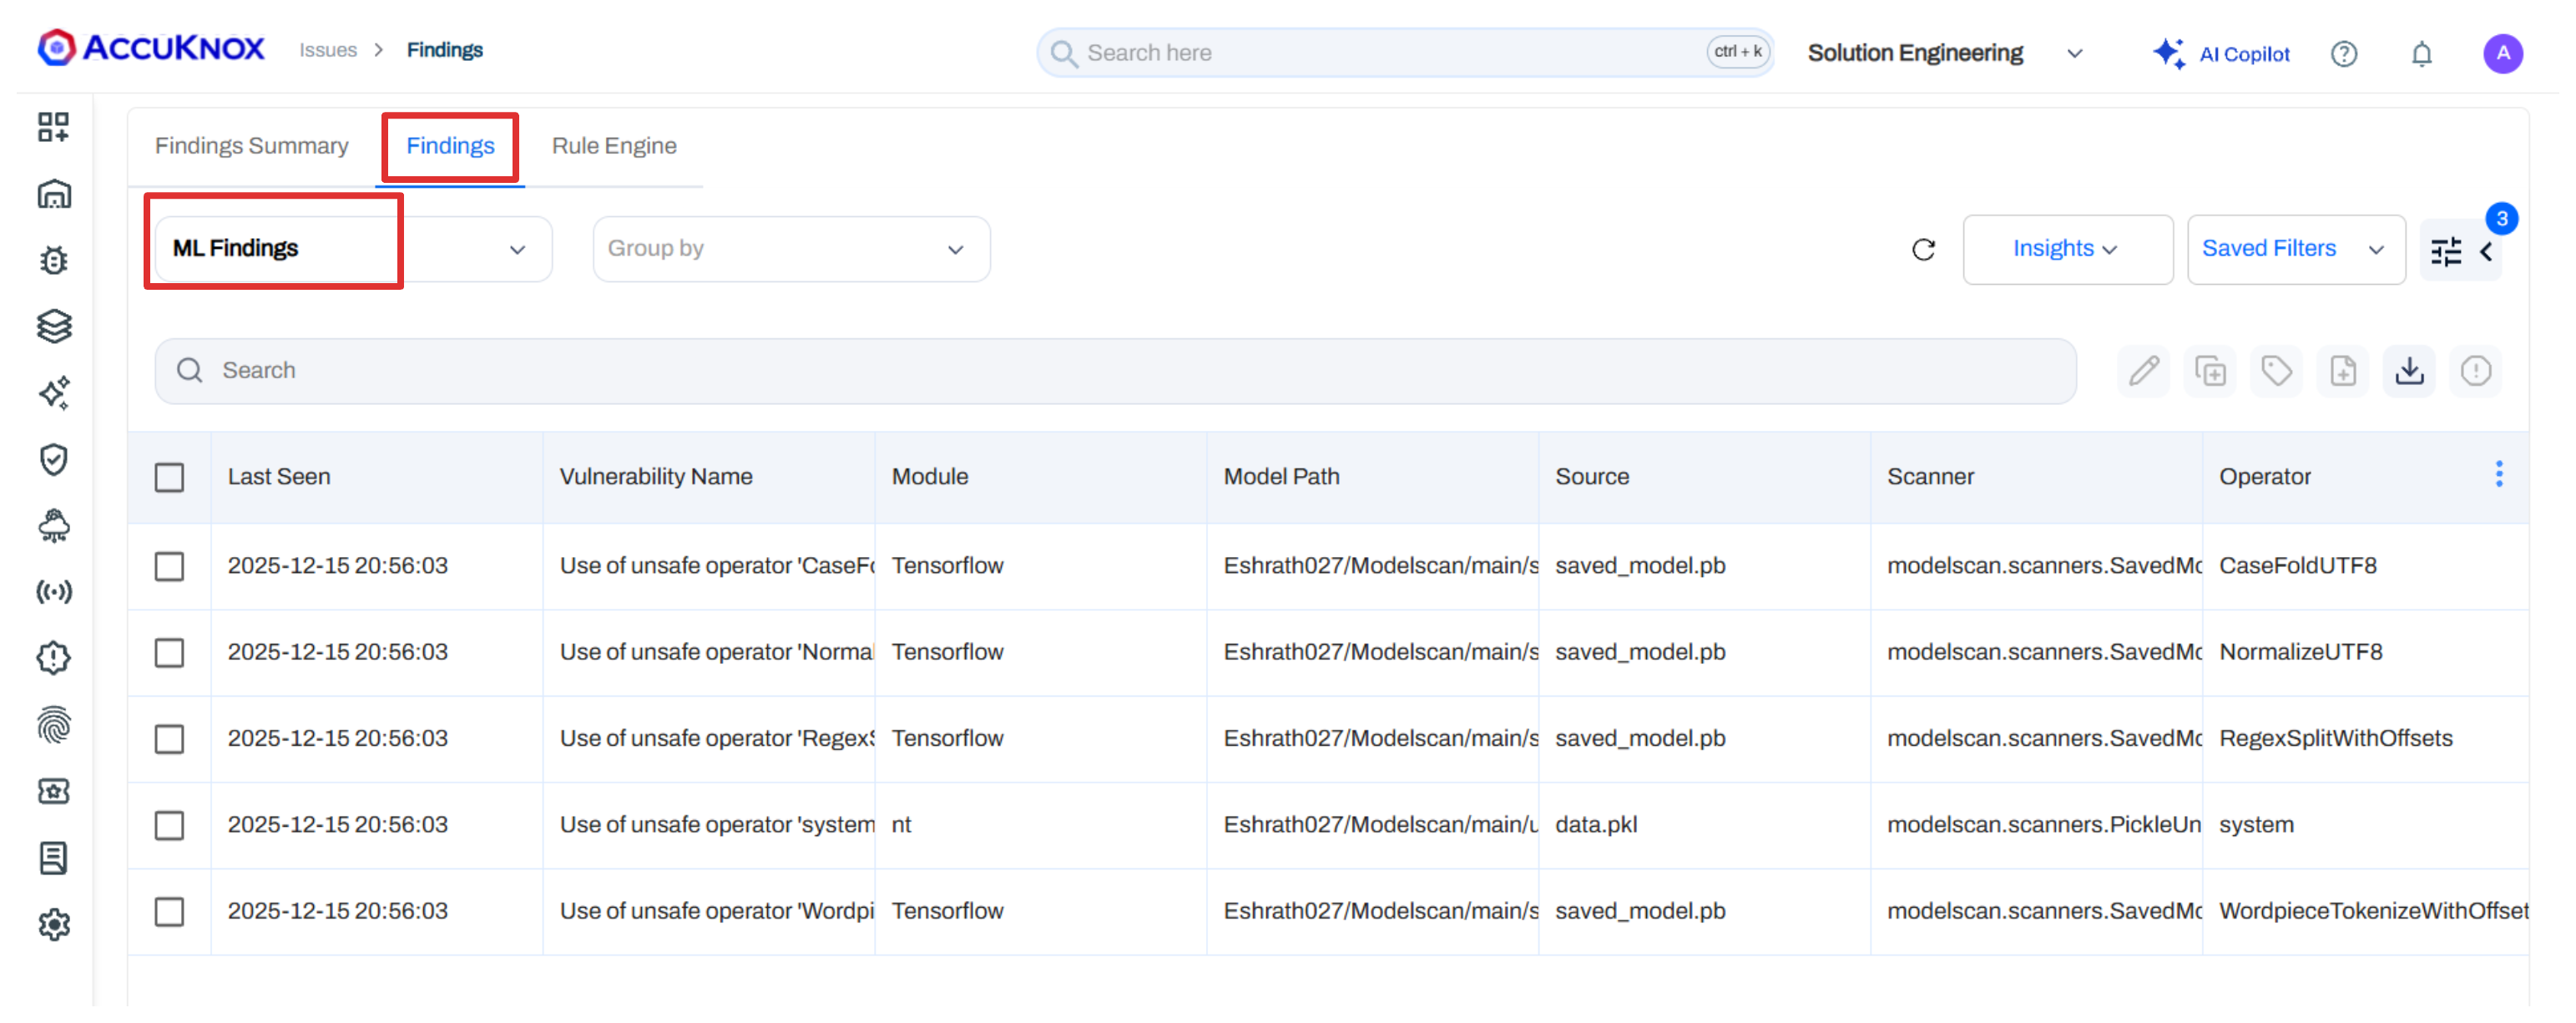2576x1023 pixels.
Task: Open the bug icon in the left sidebar
Action: [54, 260]
